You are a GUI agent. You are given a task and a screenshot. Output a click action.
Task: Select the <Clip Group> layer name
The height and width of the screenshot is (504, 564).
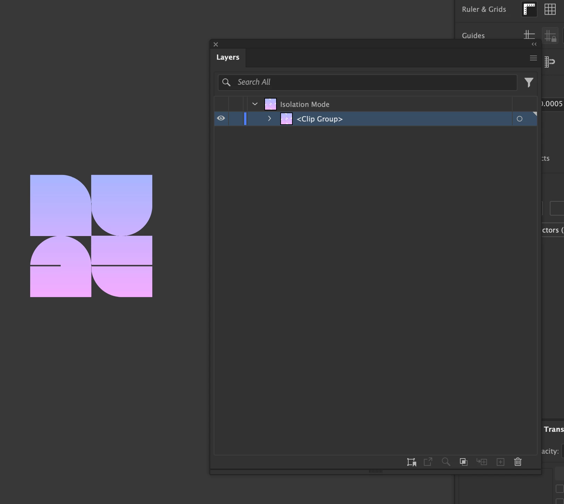320,119
